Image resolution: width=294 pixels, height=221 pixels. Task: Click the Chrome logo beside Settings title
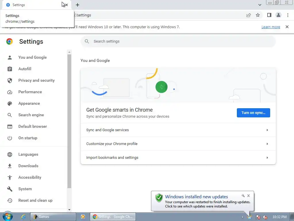[9, 41]
